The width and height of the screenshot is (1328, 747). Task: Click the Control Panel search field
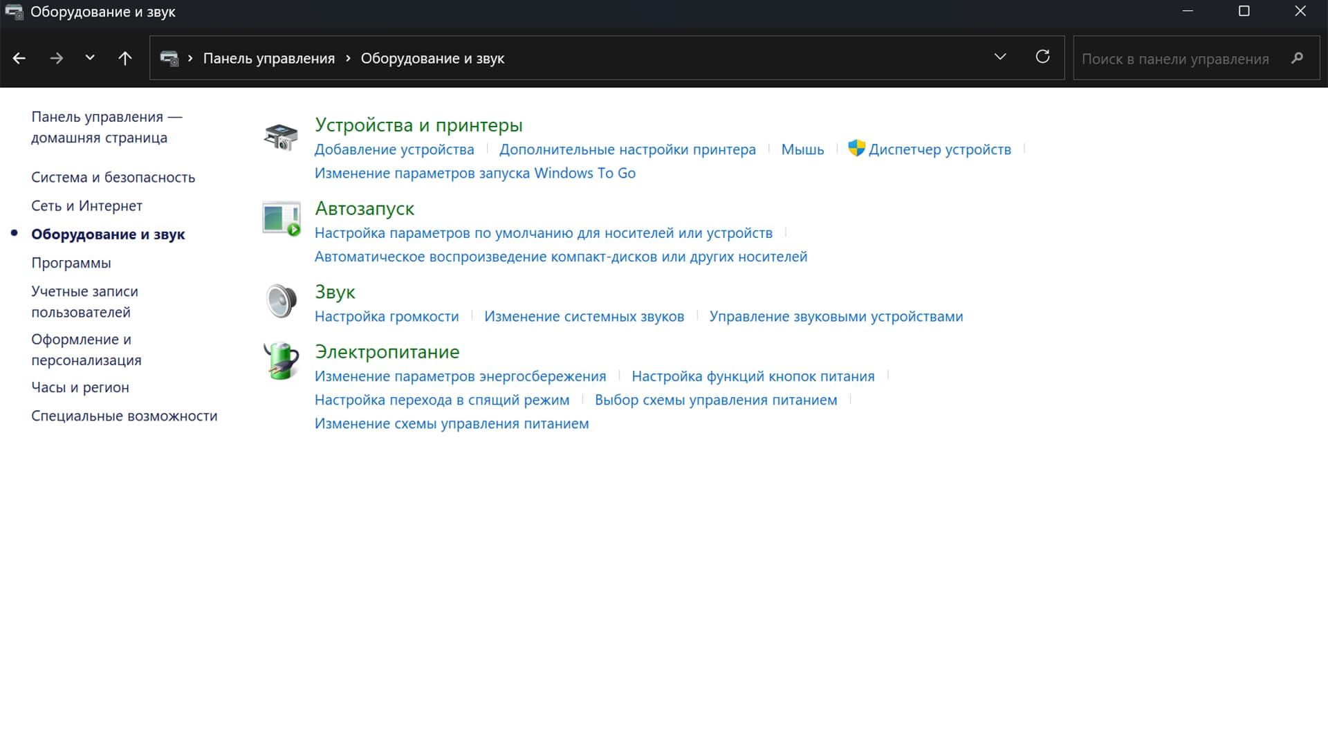point(1176,59)
